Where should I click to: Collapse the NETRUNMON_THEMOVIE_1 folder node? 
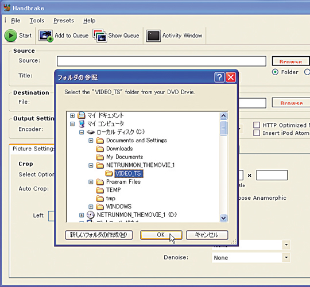point(91,165)
